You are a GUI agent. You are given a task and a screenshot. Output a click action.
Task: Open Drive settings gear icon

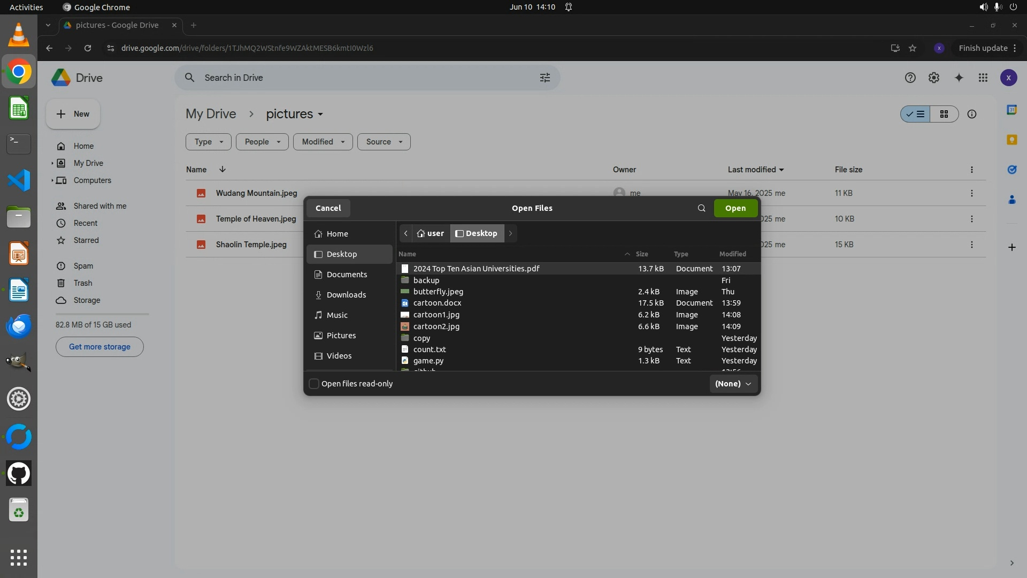pos(934,78)
